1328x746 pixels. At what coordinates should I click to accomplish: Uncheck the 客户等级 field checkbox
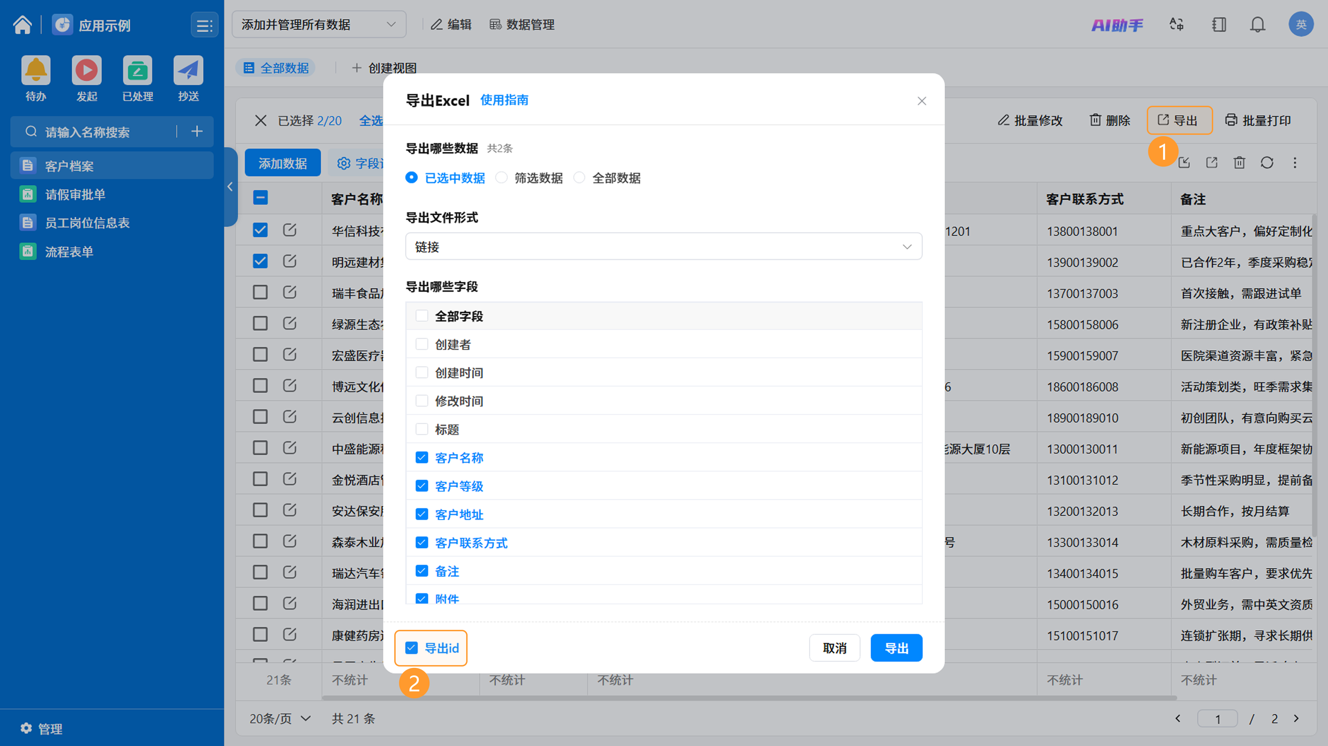coord(422,486)
